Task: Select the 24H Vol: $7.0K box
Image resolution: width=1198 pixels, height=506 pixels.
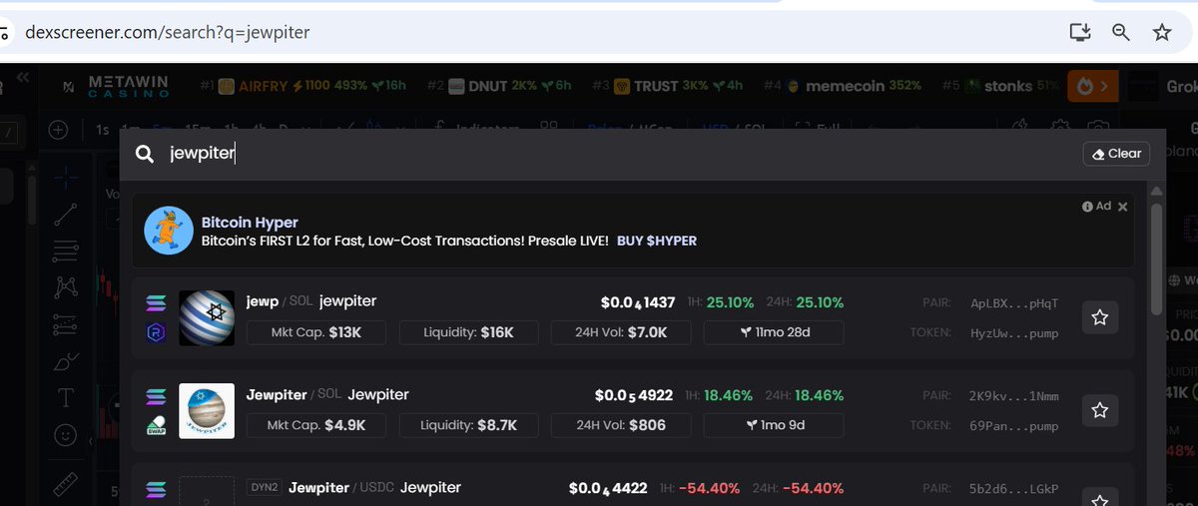Action: pyautogui.click(x=621, y=332)
